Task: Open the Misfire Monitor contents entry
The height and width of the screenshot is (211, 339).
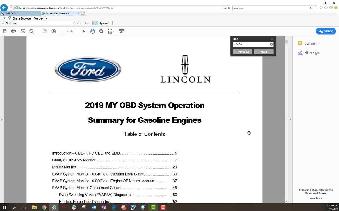Action: (114, 167)
